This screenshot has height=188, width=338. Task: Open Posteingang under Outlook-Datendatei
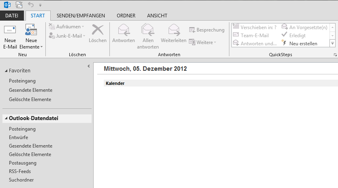[22, 129]
